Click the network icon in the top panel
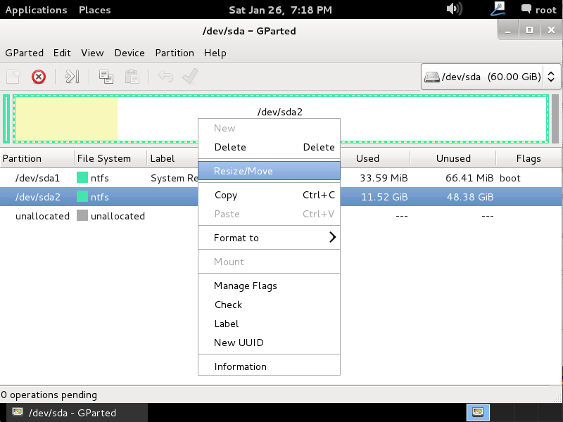 [x=498, y=8]
